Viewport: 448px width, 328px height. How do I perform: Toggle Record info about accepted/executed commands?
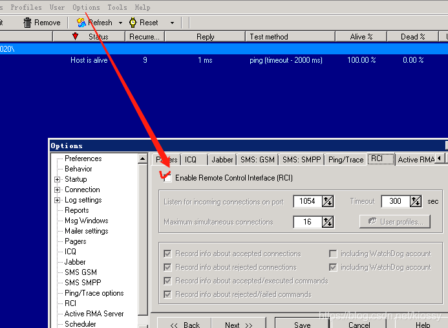[x=167, y=281]
